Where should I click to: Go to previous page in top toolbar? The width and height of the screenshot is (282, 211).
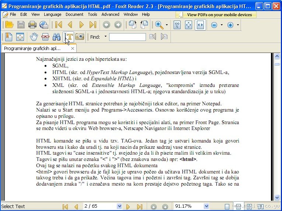point(70,25)
